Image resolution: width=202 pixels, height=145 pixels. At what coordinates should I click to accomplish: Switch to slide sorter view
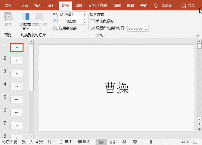pos(113,142)
